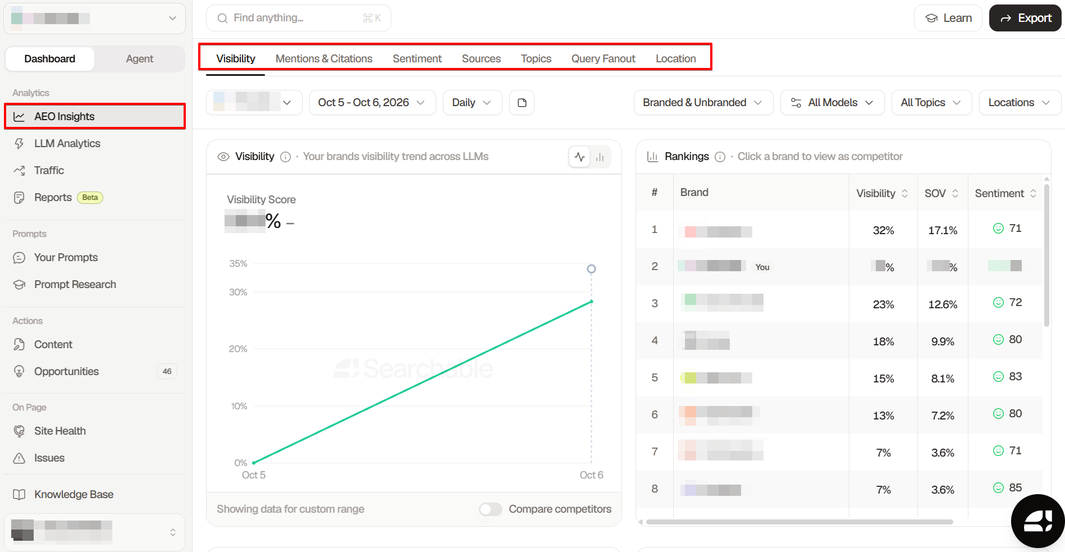Click the Content icon in sidebar
This screenshot has height=552, width=1065.
(x=19, y=345)
